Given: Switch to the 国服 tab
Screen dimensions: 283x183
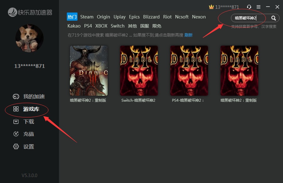Looking at the screenshot, I should coord(145,26).
